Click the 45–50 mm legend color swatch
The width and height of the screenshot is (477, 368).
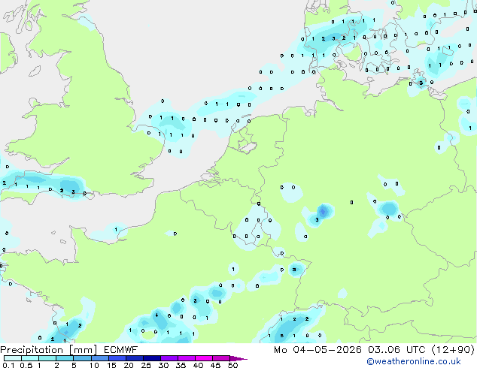(x=221, y=358)
